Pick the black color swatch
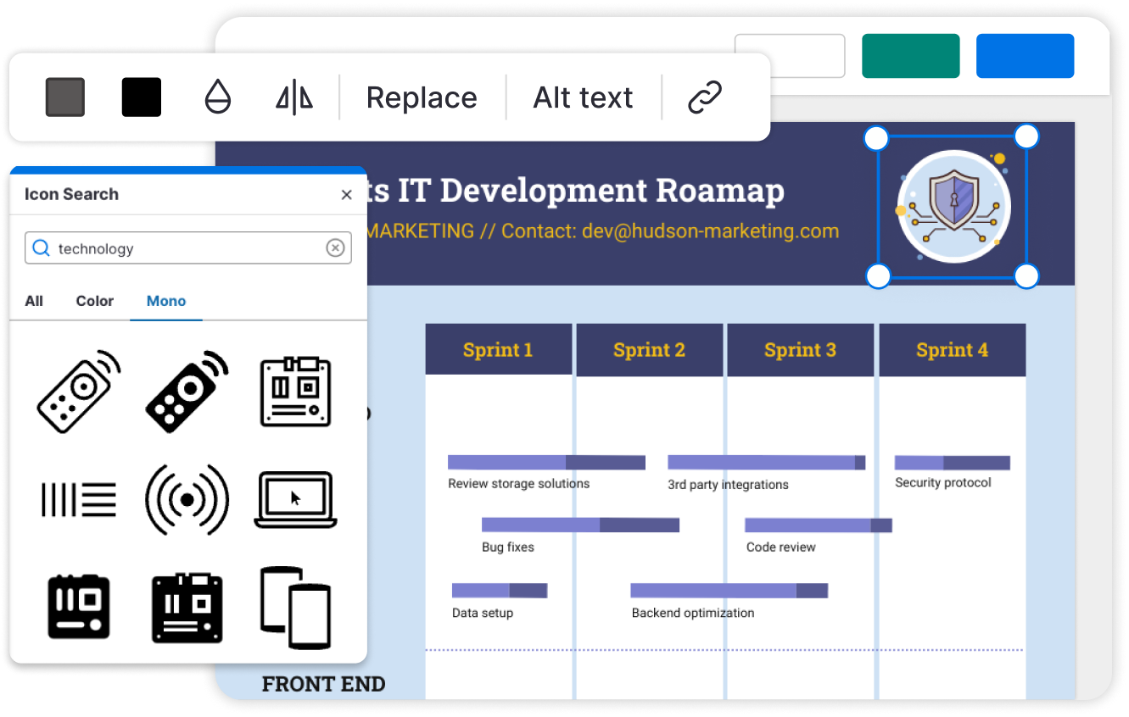The image size is (1129, 717). [x=141, y=97]
